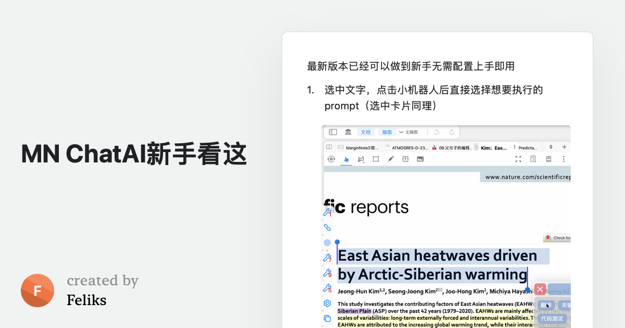Click the 翻译 prompt button
The width and height of the screenshot is (625, 328).
click(545, 305)
